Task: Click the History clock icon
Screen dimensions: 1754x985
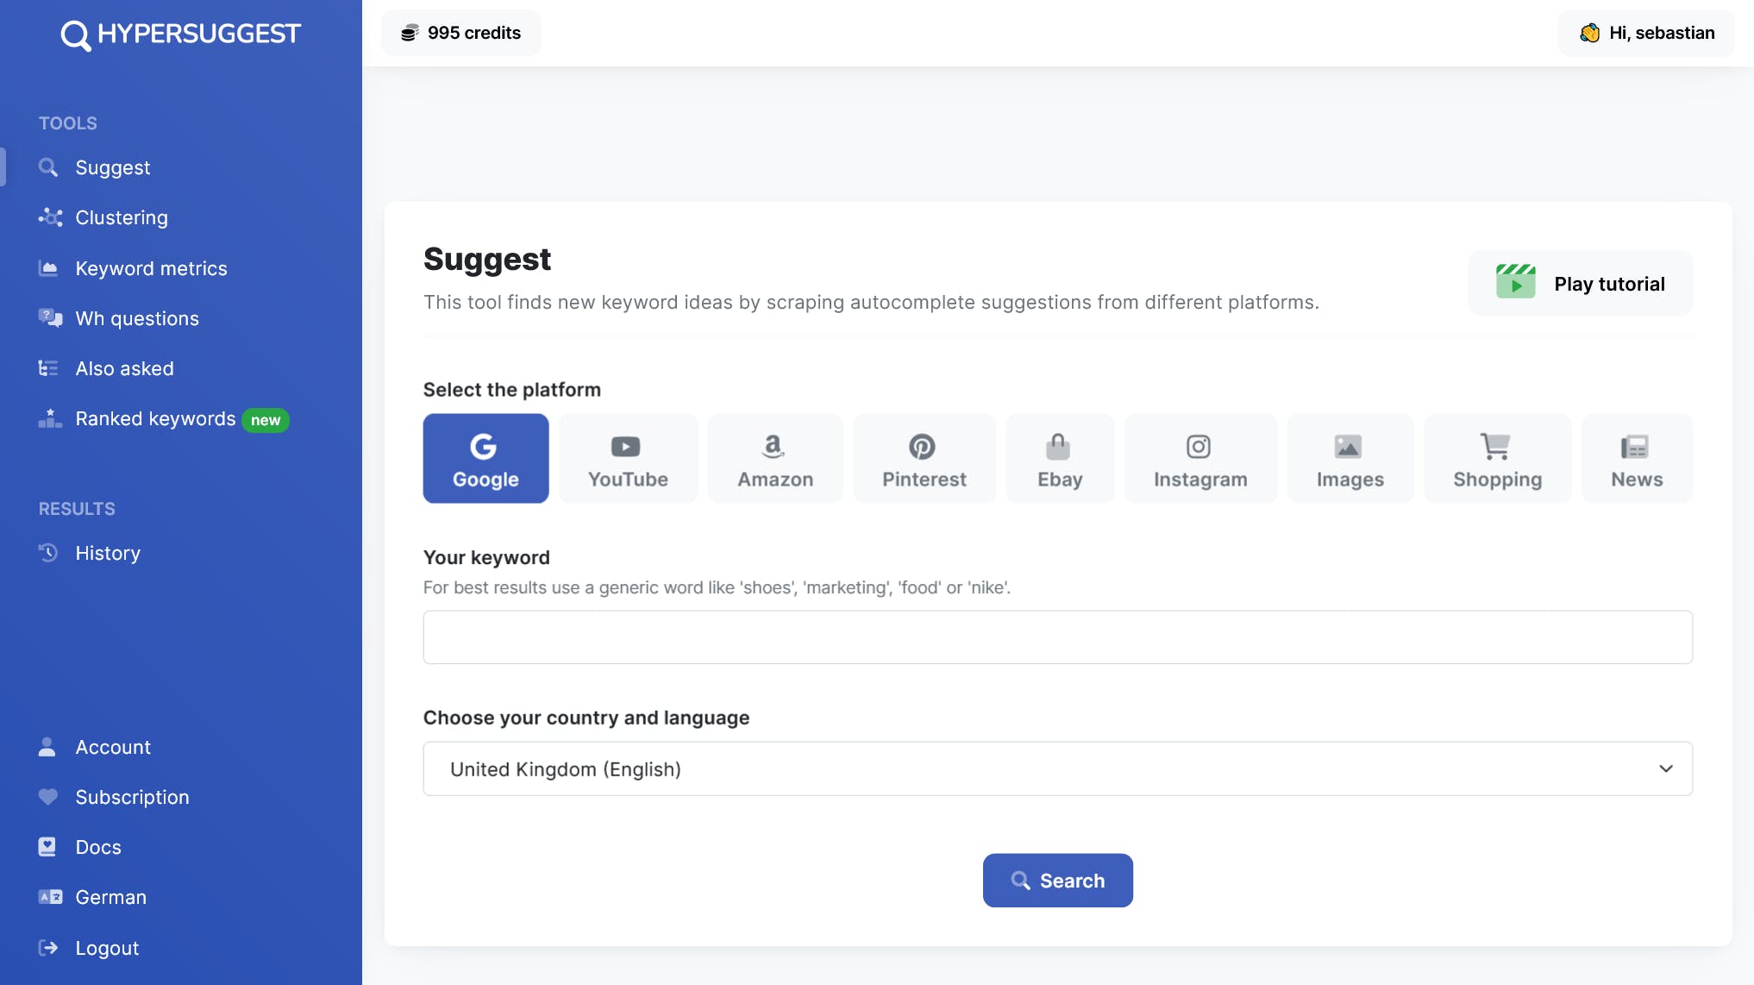Action: pos(48,553)
